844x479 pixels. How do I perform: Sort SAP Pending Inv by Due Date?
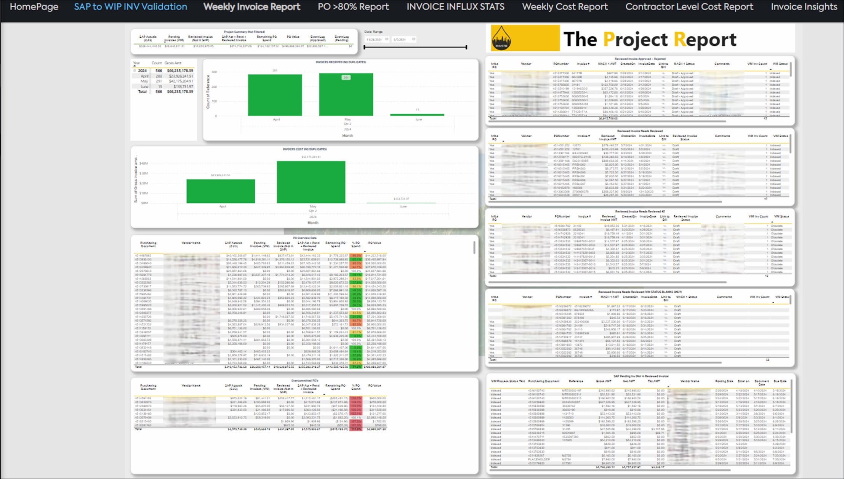coord(780,381)
